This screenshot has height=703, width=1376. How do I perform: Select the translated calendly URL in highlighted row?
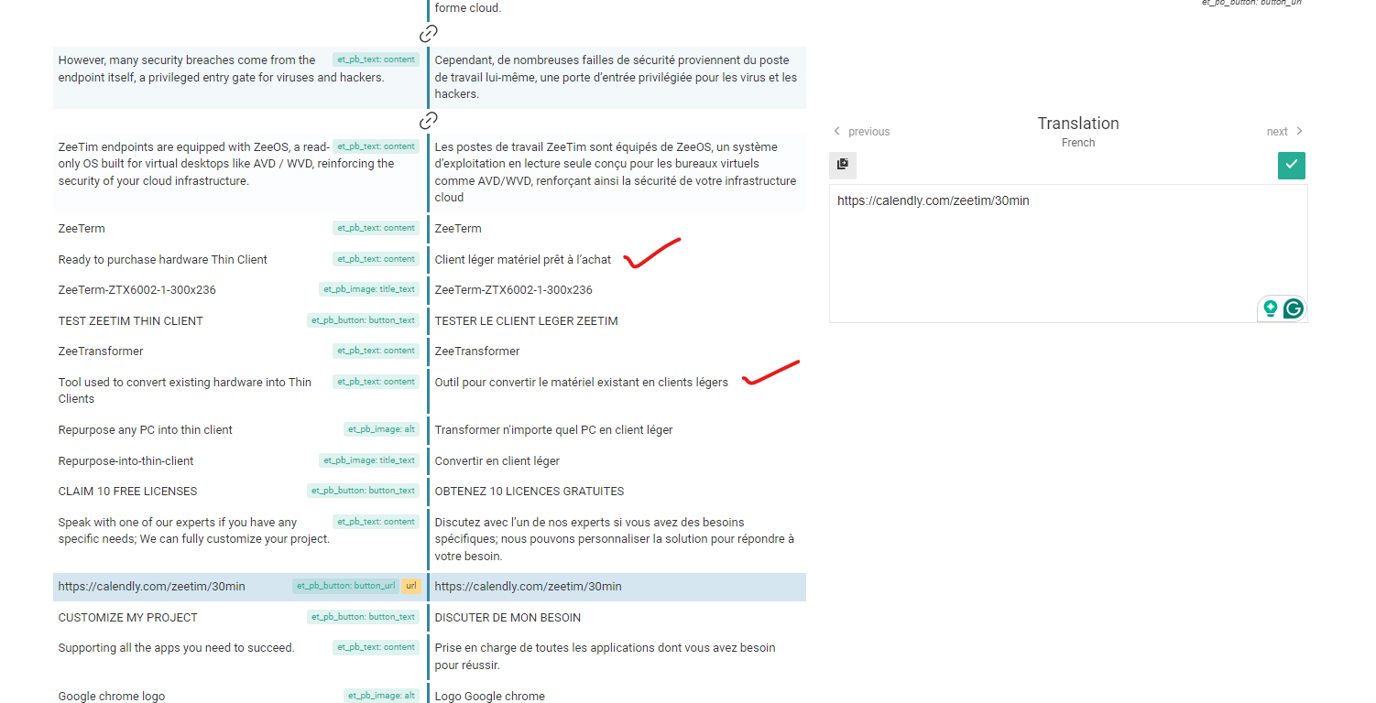point(529,587)
